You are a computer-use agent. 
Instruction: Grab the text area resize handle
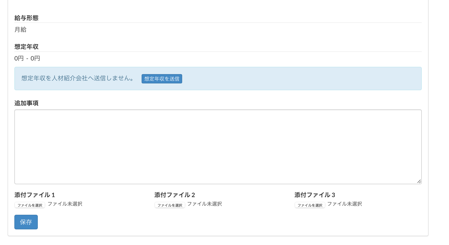click(x=419, y=181)
